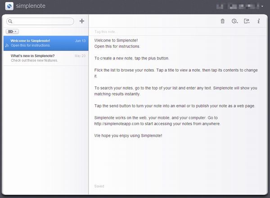Screen dimensions: 270x198
Task: Click Check out these new features preview
Action: tap(34, 60)
